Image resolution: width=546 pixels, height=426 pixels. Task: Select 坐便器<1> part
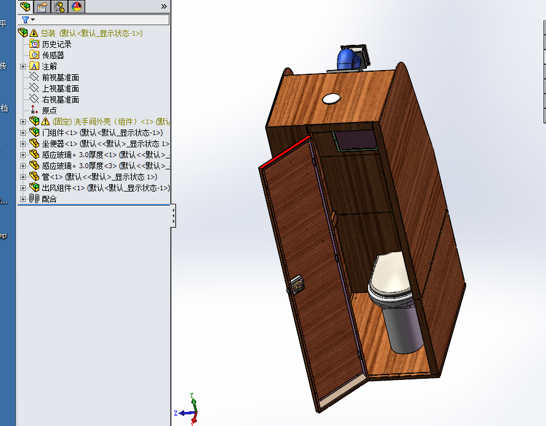click(106, 144)
